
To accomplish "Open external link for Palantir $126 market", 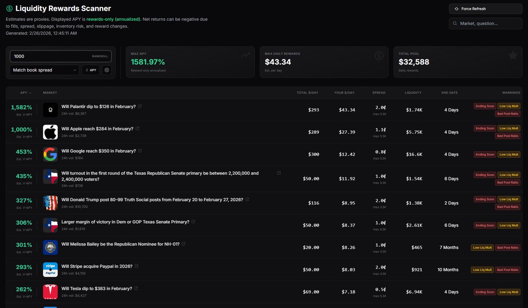I will [140, 106].
